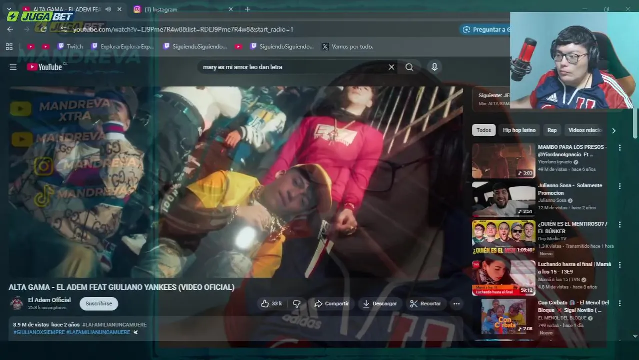Screen dimensions: 639x360
Task: Go back with the browser back arrow
Action: pyautogui.click(x=10, y=29)
